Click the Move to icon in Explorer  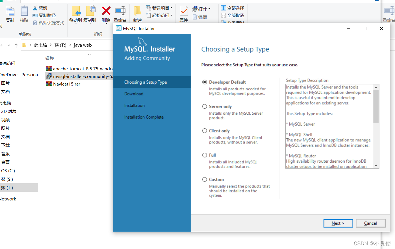(x=76, y=11)
